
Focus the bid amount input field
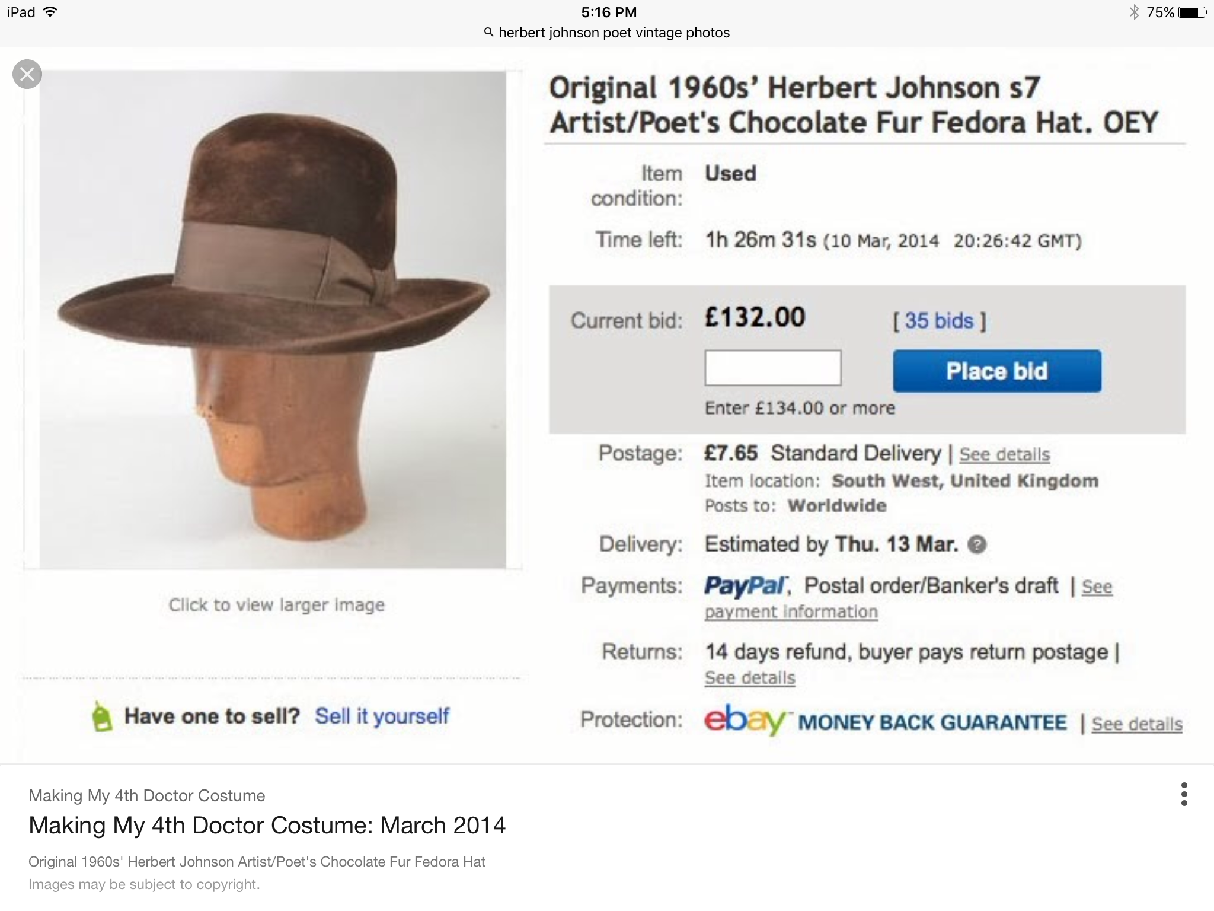773,368
